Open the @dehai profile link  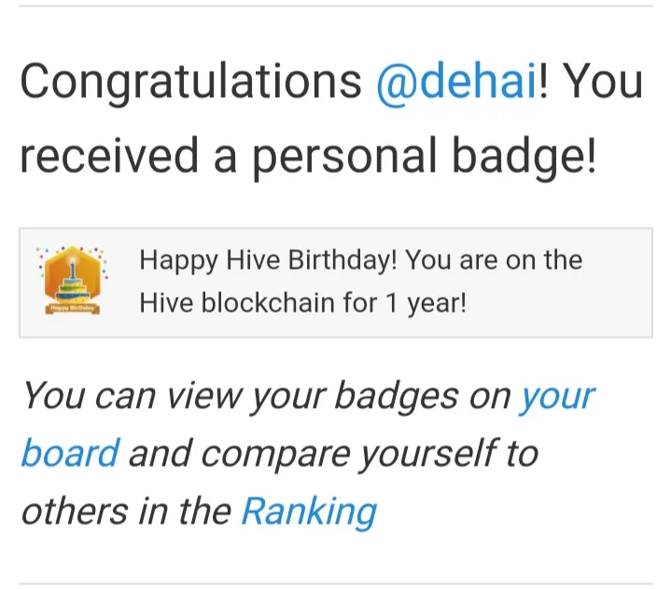coord(456,83)
